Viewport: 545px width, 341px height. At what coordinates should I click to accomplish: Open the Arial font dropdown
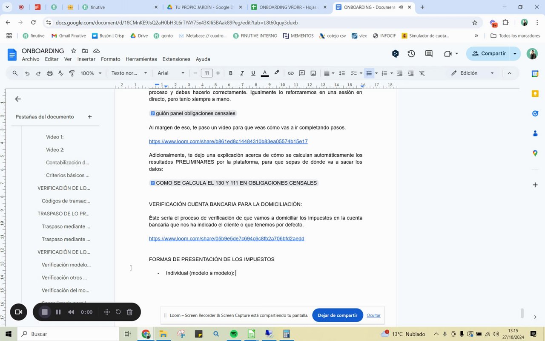(171, 73)
